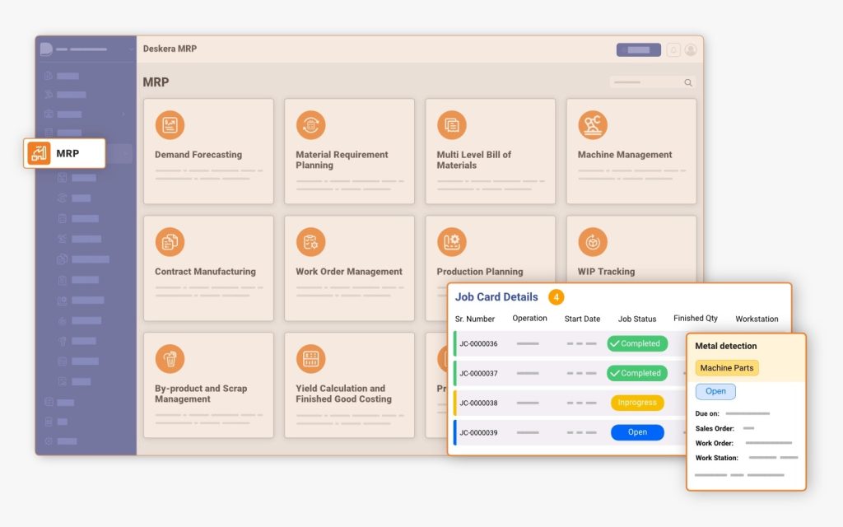Open the Contract Manufacturing icon
843x527 pixels.
[170, 242]
